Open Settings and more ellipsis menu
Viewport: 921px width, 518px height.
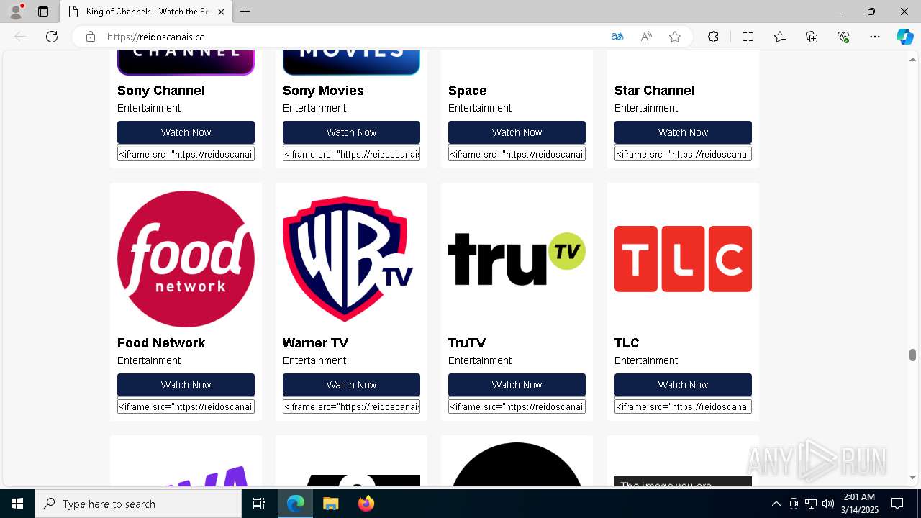pyautogui.click(x=875, y=37)
